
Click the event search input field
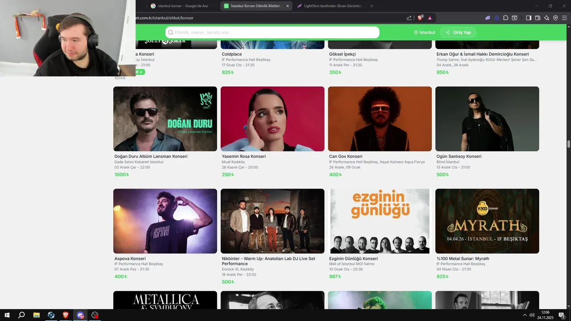tap(272, 33)
